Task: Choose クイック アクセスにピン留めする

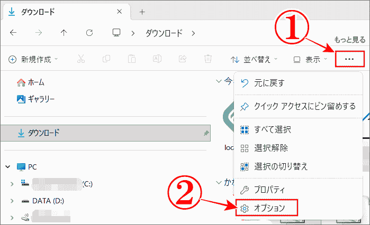Action: click(298, 106)
